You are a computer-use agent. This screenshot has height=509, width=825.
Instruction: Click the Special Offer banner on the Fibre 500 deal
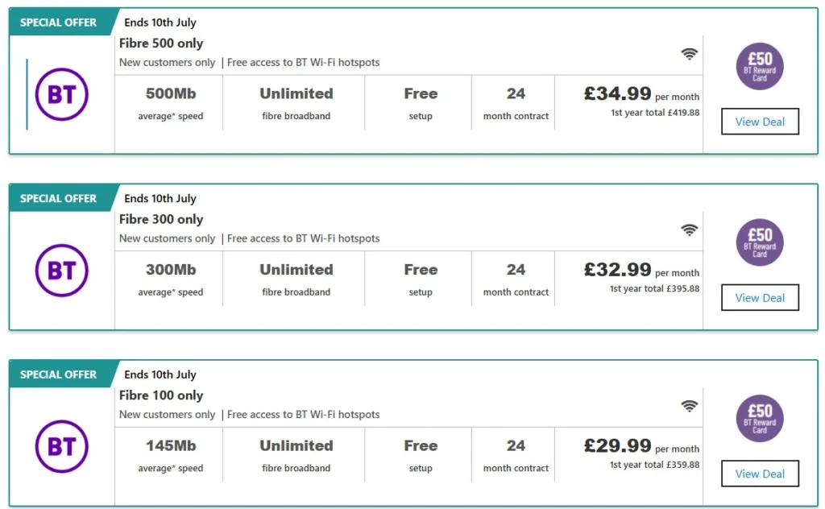tap(58, 23)
